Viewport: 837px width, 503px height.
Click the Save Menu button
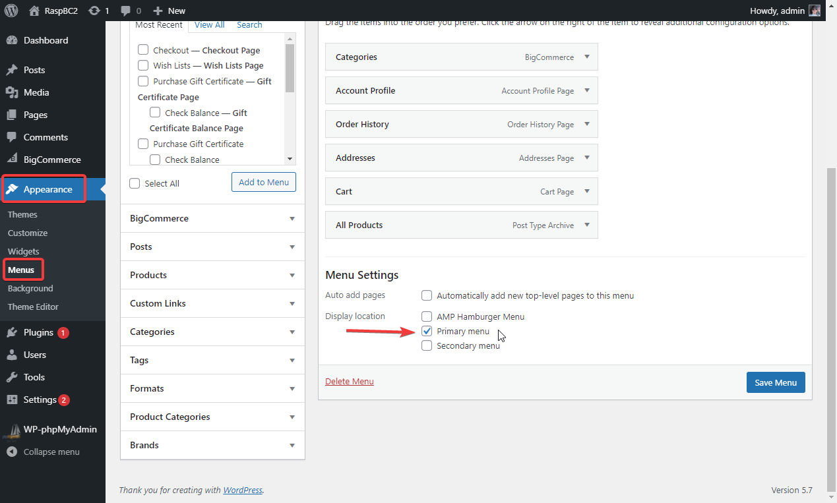click(775, 382)
